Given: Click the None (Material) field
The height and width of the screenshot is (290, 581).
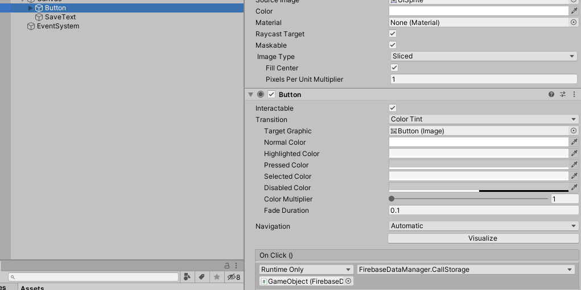Looking at the screenshot, I should 479,23.
